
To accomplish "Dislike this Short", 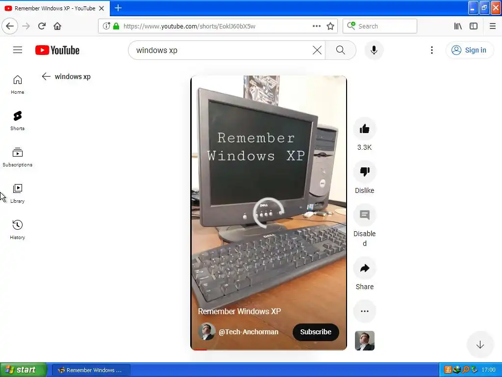I will coord(364,172).
